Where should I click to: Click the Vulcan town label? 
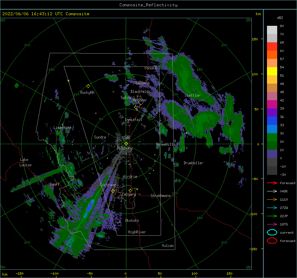[168, 246]
